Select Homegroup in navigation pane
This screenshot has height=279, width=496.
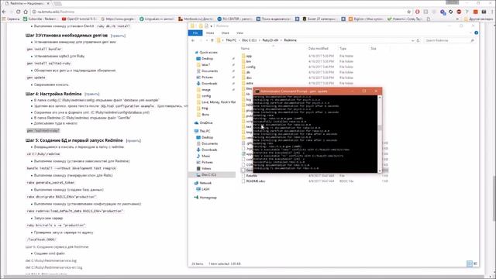point(208,198)
